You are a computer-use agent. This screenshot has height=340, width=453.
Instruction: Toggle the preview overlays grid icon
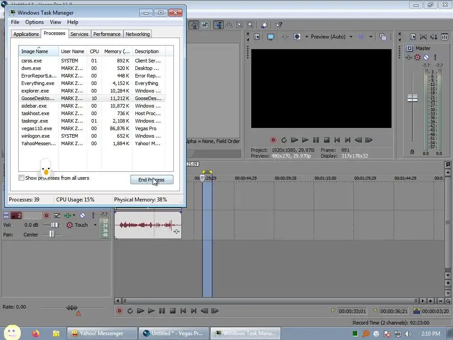click(x=361, y=37)
